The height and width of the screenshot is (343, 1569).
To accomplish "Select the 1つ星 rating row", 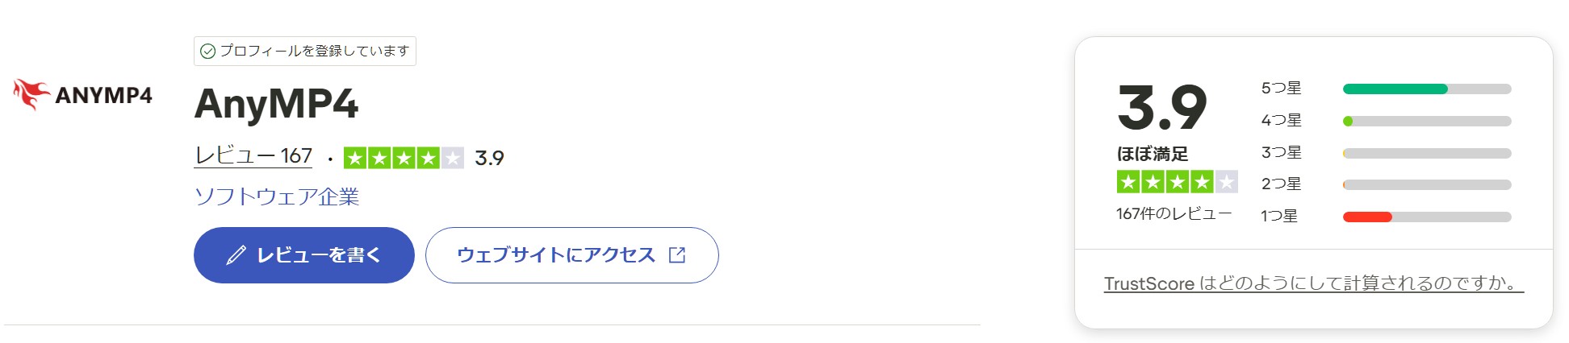I will click(x=1279, y=217).
